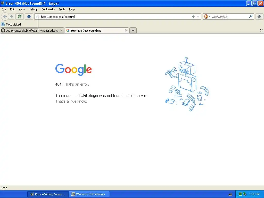Viewport: 264px width, 198px height.
Task: Close the 2003ryans.github.io tab
Action: [x=61, y=30]
